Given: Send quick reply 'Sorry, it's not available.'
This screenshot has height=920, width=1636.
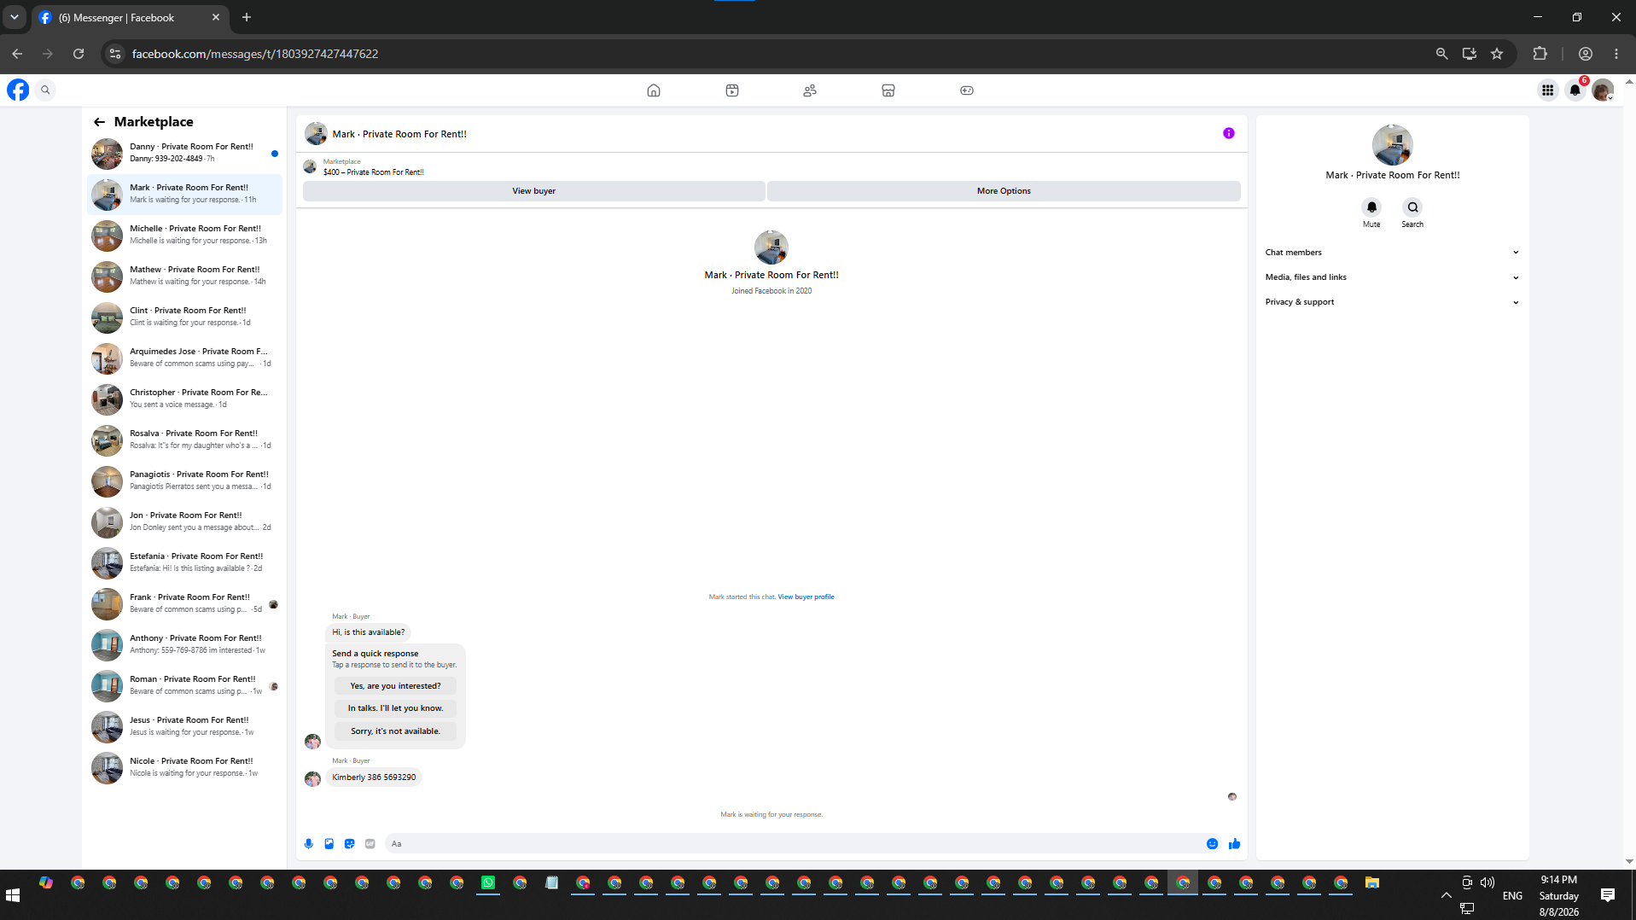Looking at the screenshot, I should [395, 731].
